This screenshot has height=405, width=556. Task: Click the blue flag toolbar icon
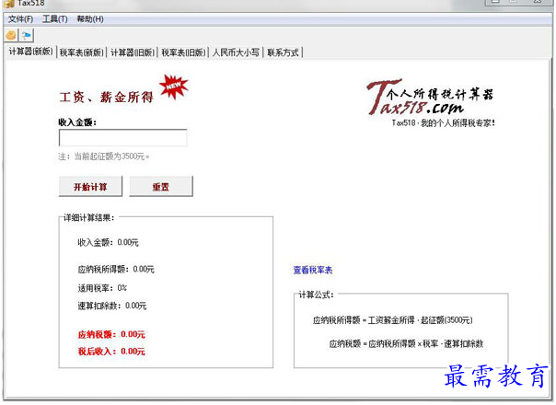click(27, 35)
